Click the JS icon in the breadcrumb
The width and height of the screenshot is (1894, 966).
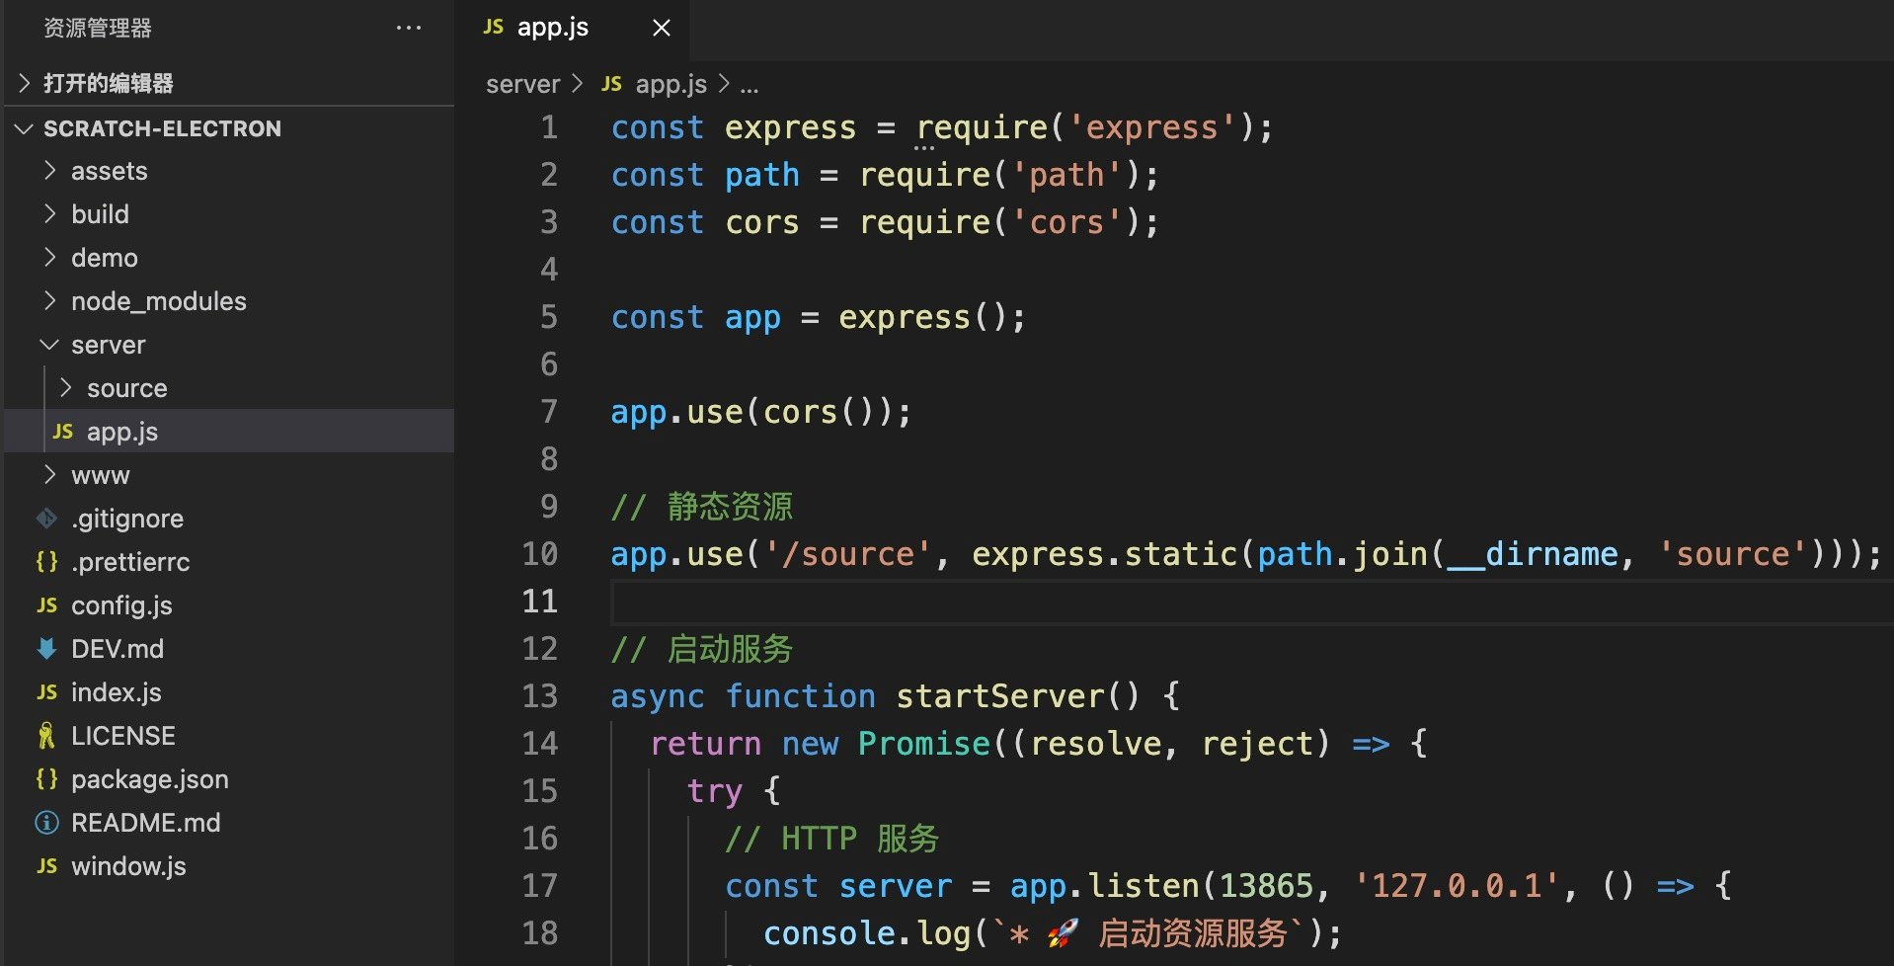point(612,84)
